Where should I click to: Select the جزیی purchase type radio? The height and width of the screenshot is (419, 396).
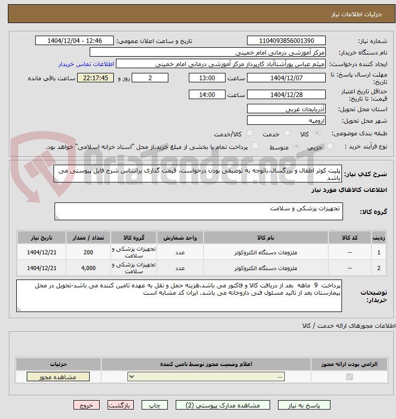point(330,146)
